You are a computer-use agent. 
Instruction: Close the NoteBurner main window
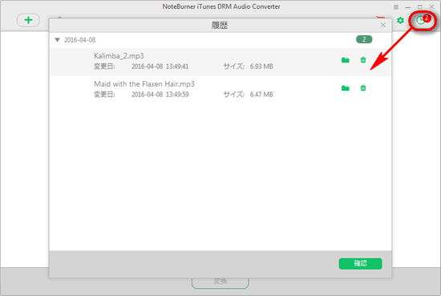coord(431,6)
